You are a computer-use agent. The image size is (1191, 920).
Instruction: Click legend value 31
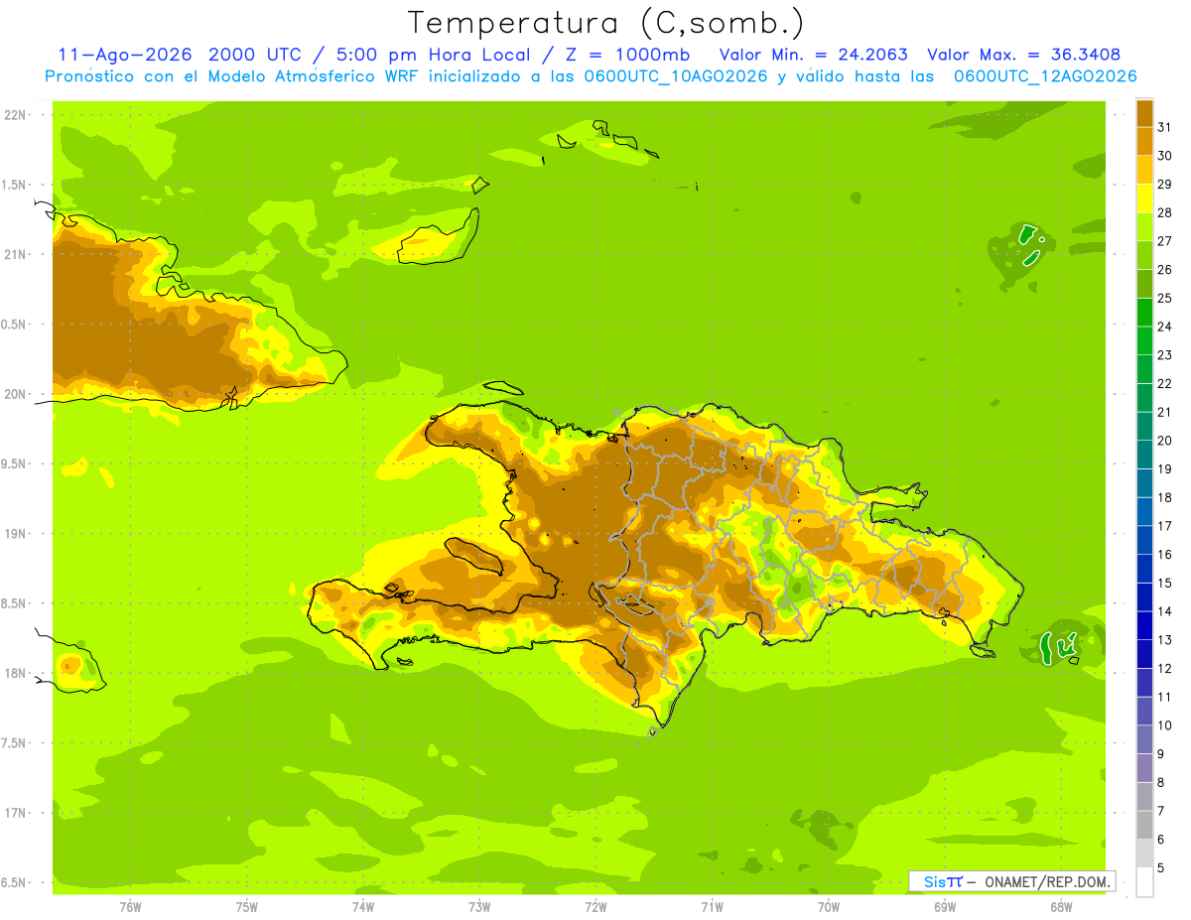point(1164,127)
